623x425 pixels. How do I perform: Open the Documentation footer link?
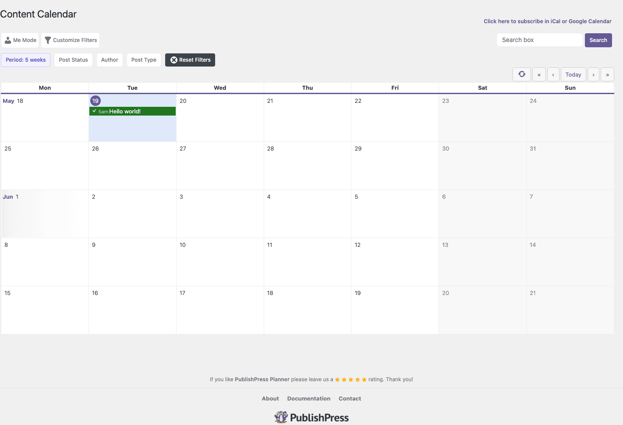(x=309, y=398)
